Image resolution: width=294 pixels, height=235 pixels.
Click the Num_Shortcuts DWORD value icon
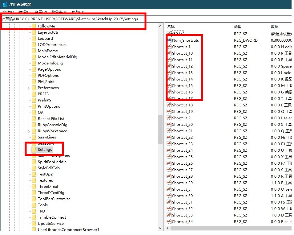[x=169, y=40]
